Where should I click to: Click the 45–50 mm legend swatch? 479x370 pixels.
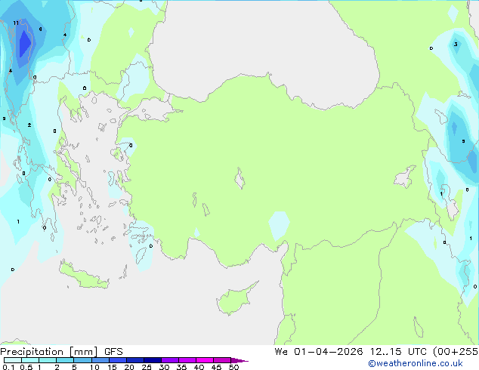[222, 360]
